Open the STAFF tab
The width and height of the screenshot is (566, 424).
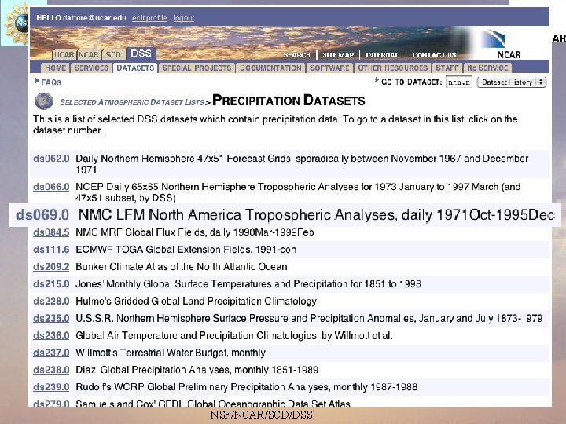447,68
